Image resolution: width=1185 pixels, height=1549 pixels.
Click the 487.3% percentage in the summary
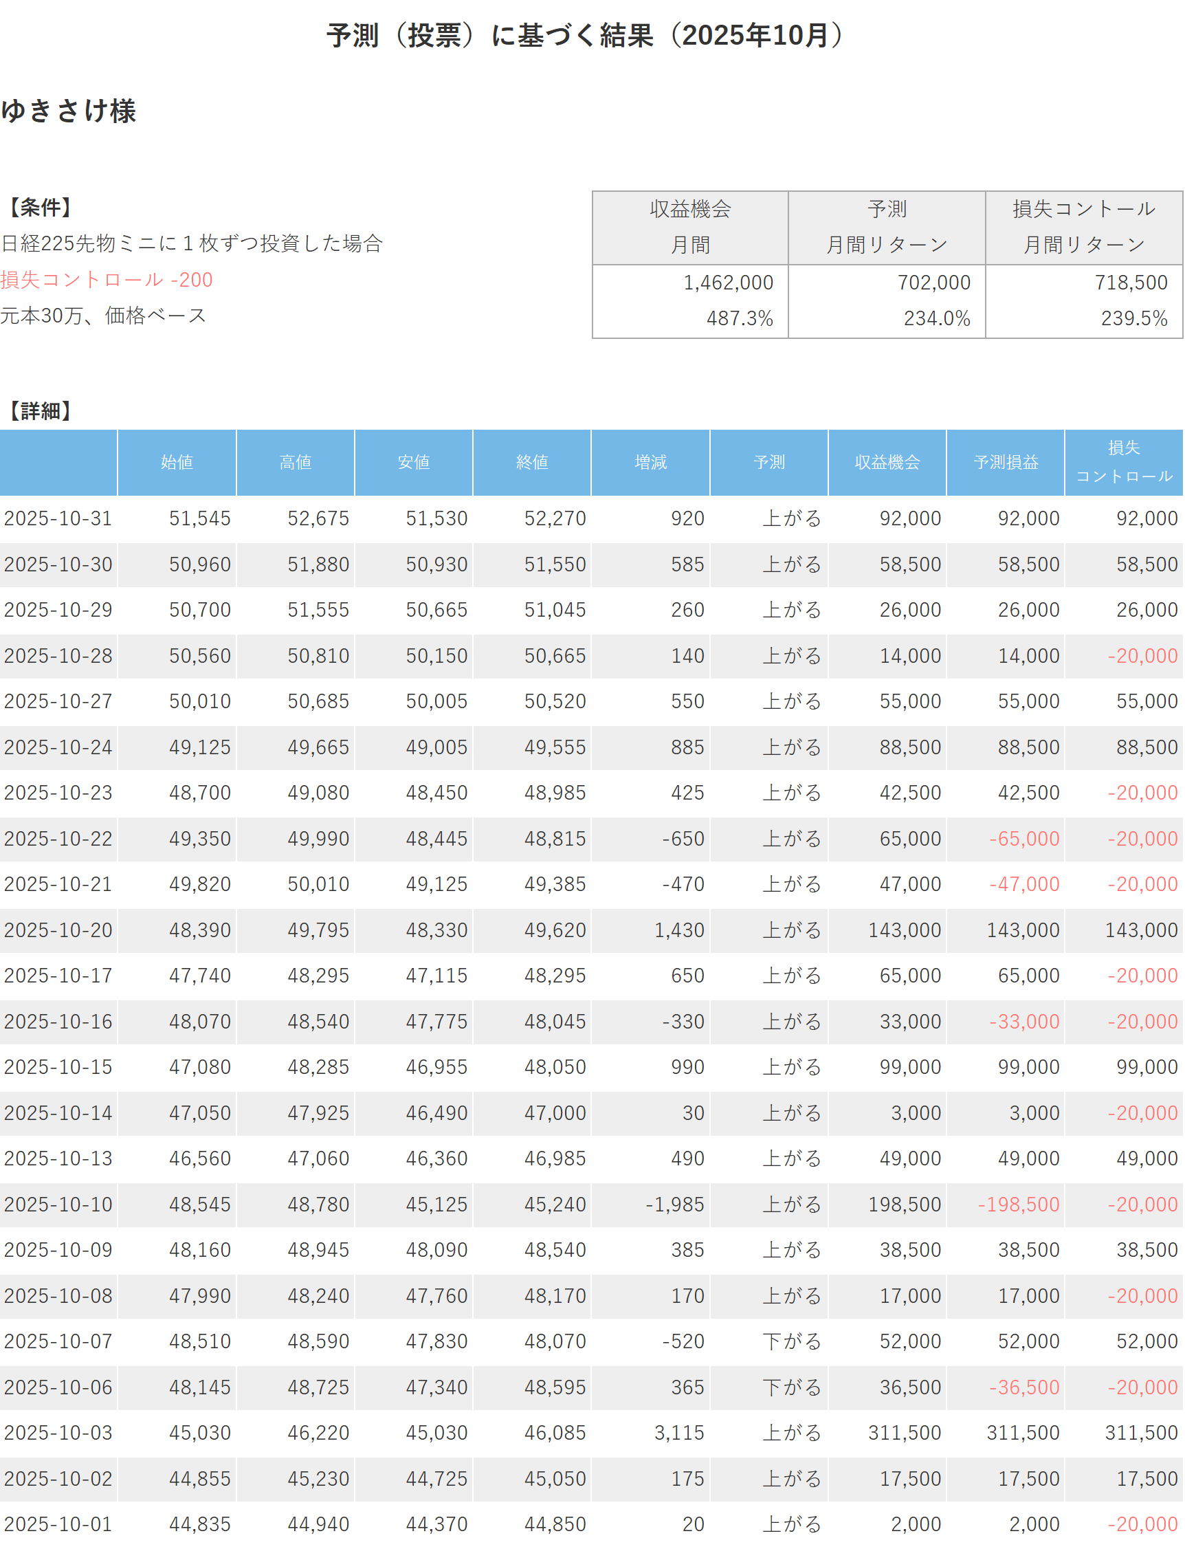coord(739,318)
